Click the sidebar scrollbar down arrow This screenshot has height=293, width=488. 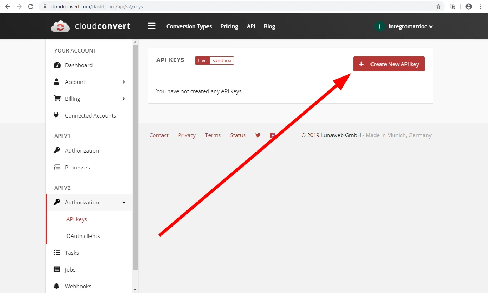[x=135, y=289]
